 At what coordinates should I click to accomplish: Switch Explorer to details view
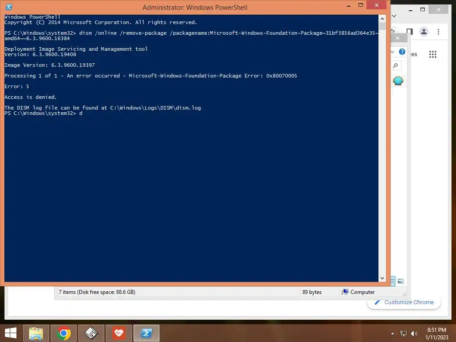pyautogui.click(x=393, y=281)
